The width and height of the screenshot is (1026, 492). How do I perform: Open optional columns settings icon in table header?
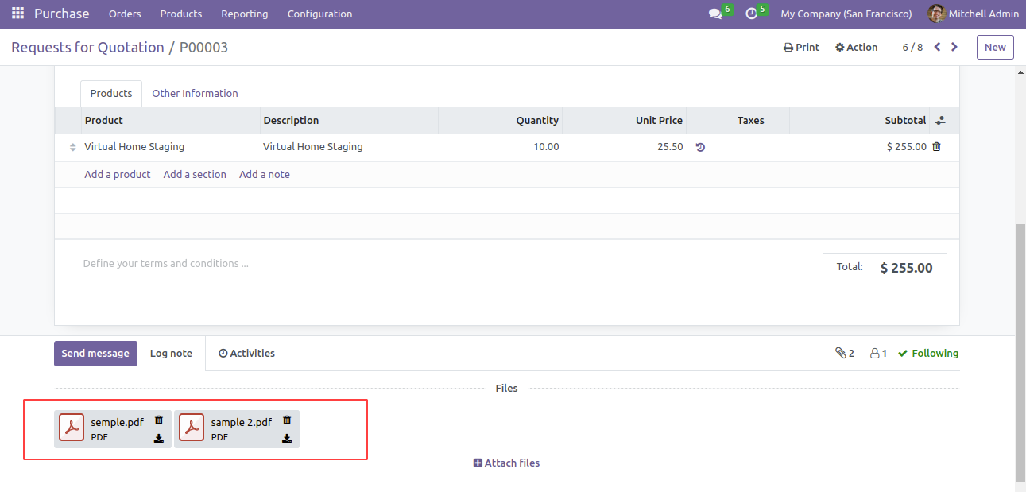click(x=940, y=120)
